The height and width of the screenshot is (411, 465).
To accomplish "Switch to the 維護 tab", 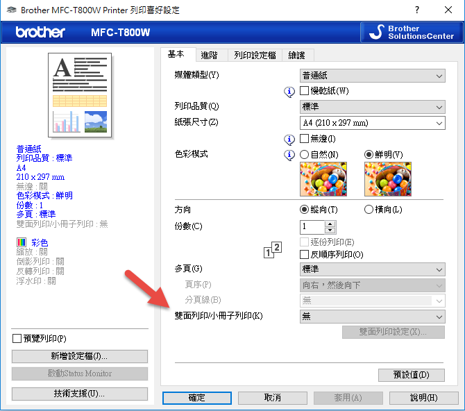I will [296, 56].
